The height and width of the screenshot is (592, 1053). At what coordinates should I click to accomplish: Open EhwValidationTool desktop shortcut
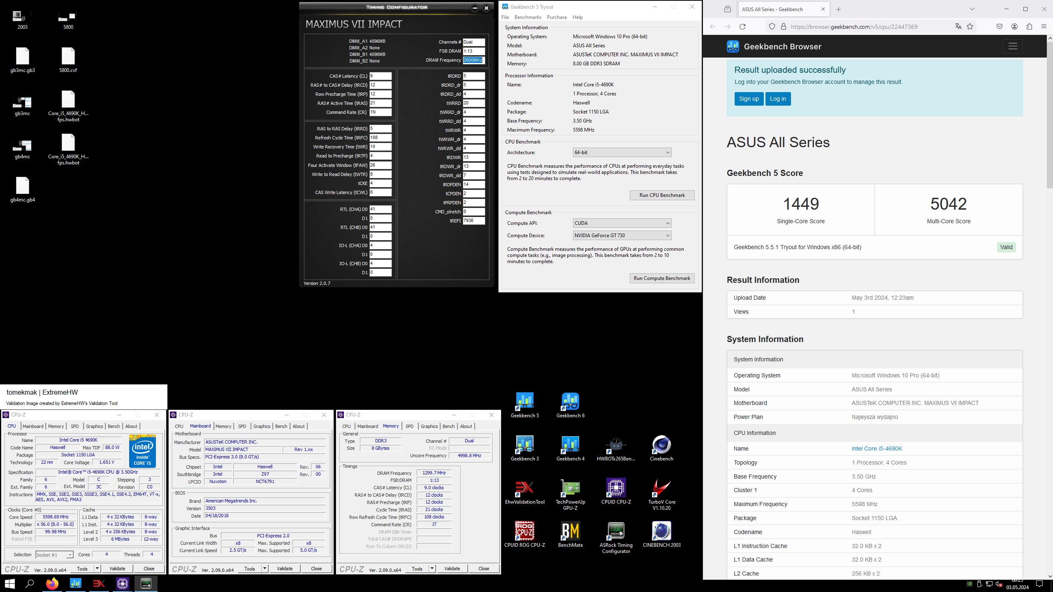524,492
